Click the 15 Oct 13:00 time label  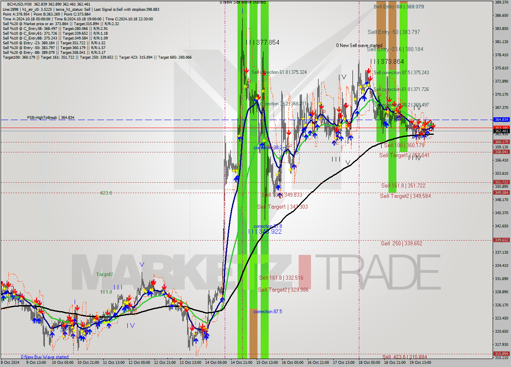click(x=266, y=363)
